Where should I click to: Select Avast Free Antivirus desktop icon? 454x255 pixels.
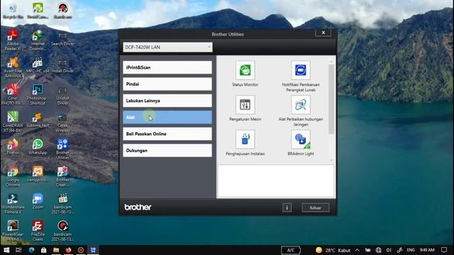click(x=13, y=67)
